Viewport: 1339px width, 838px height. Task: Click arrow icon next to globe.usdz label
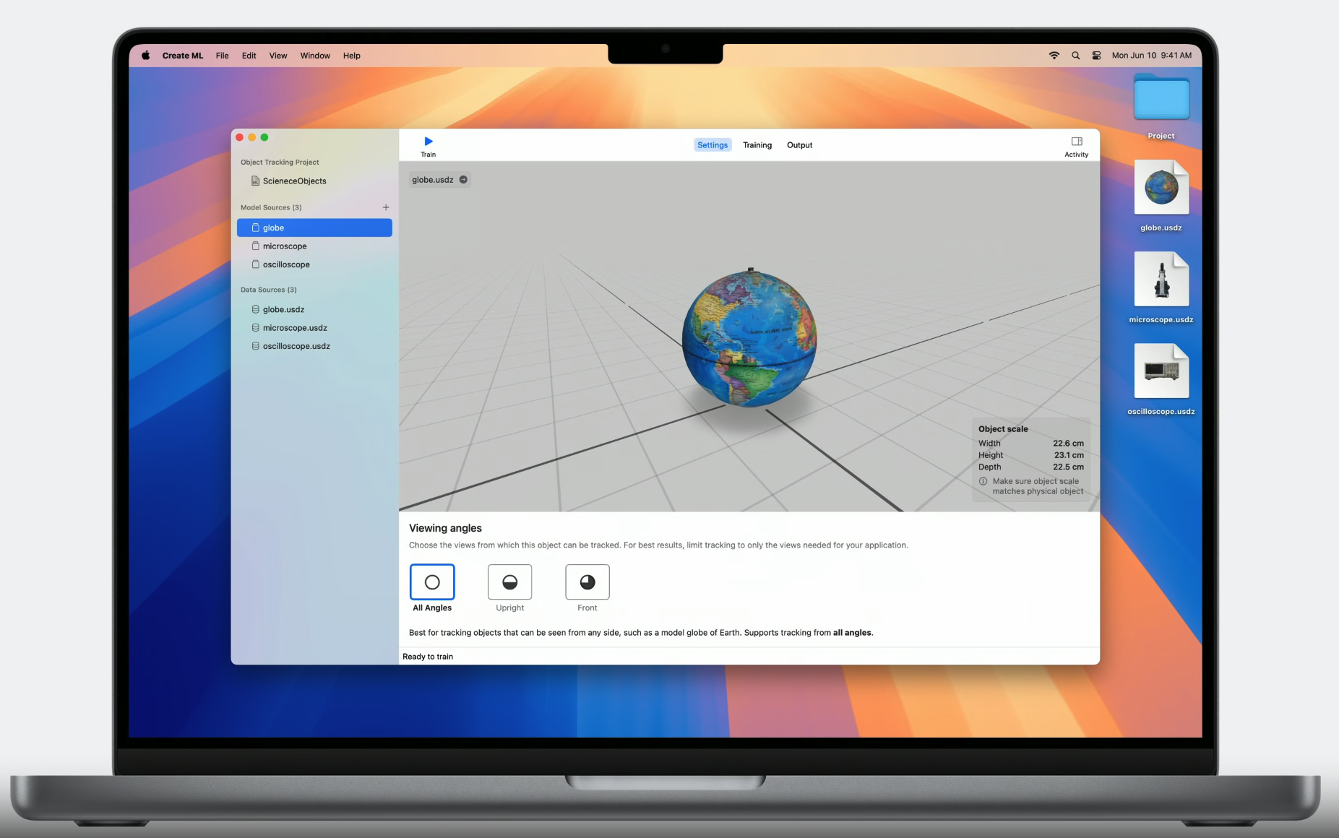[463, 180]
